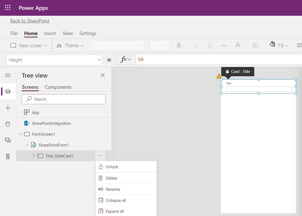Open the Settings tab
This screenshot has height=216, width=302.
88,33
